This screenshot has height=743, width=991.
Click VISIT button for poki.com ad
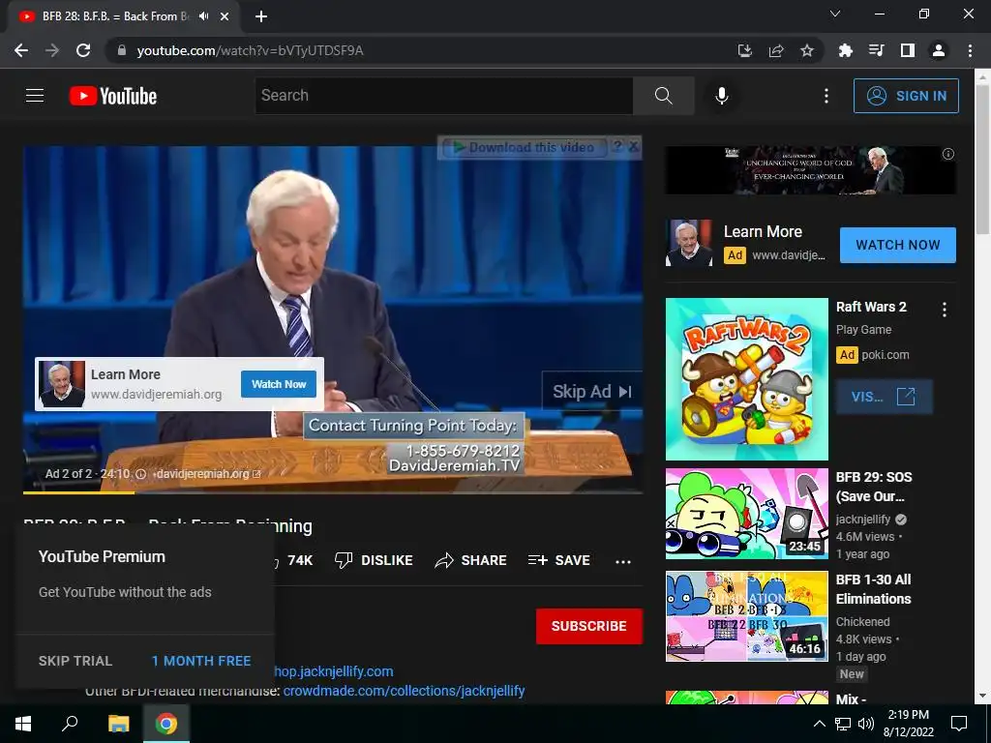click(884, 397)
